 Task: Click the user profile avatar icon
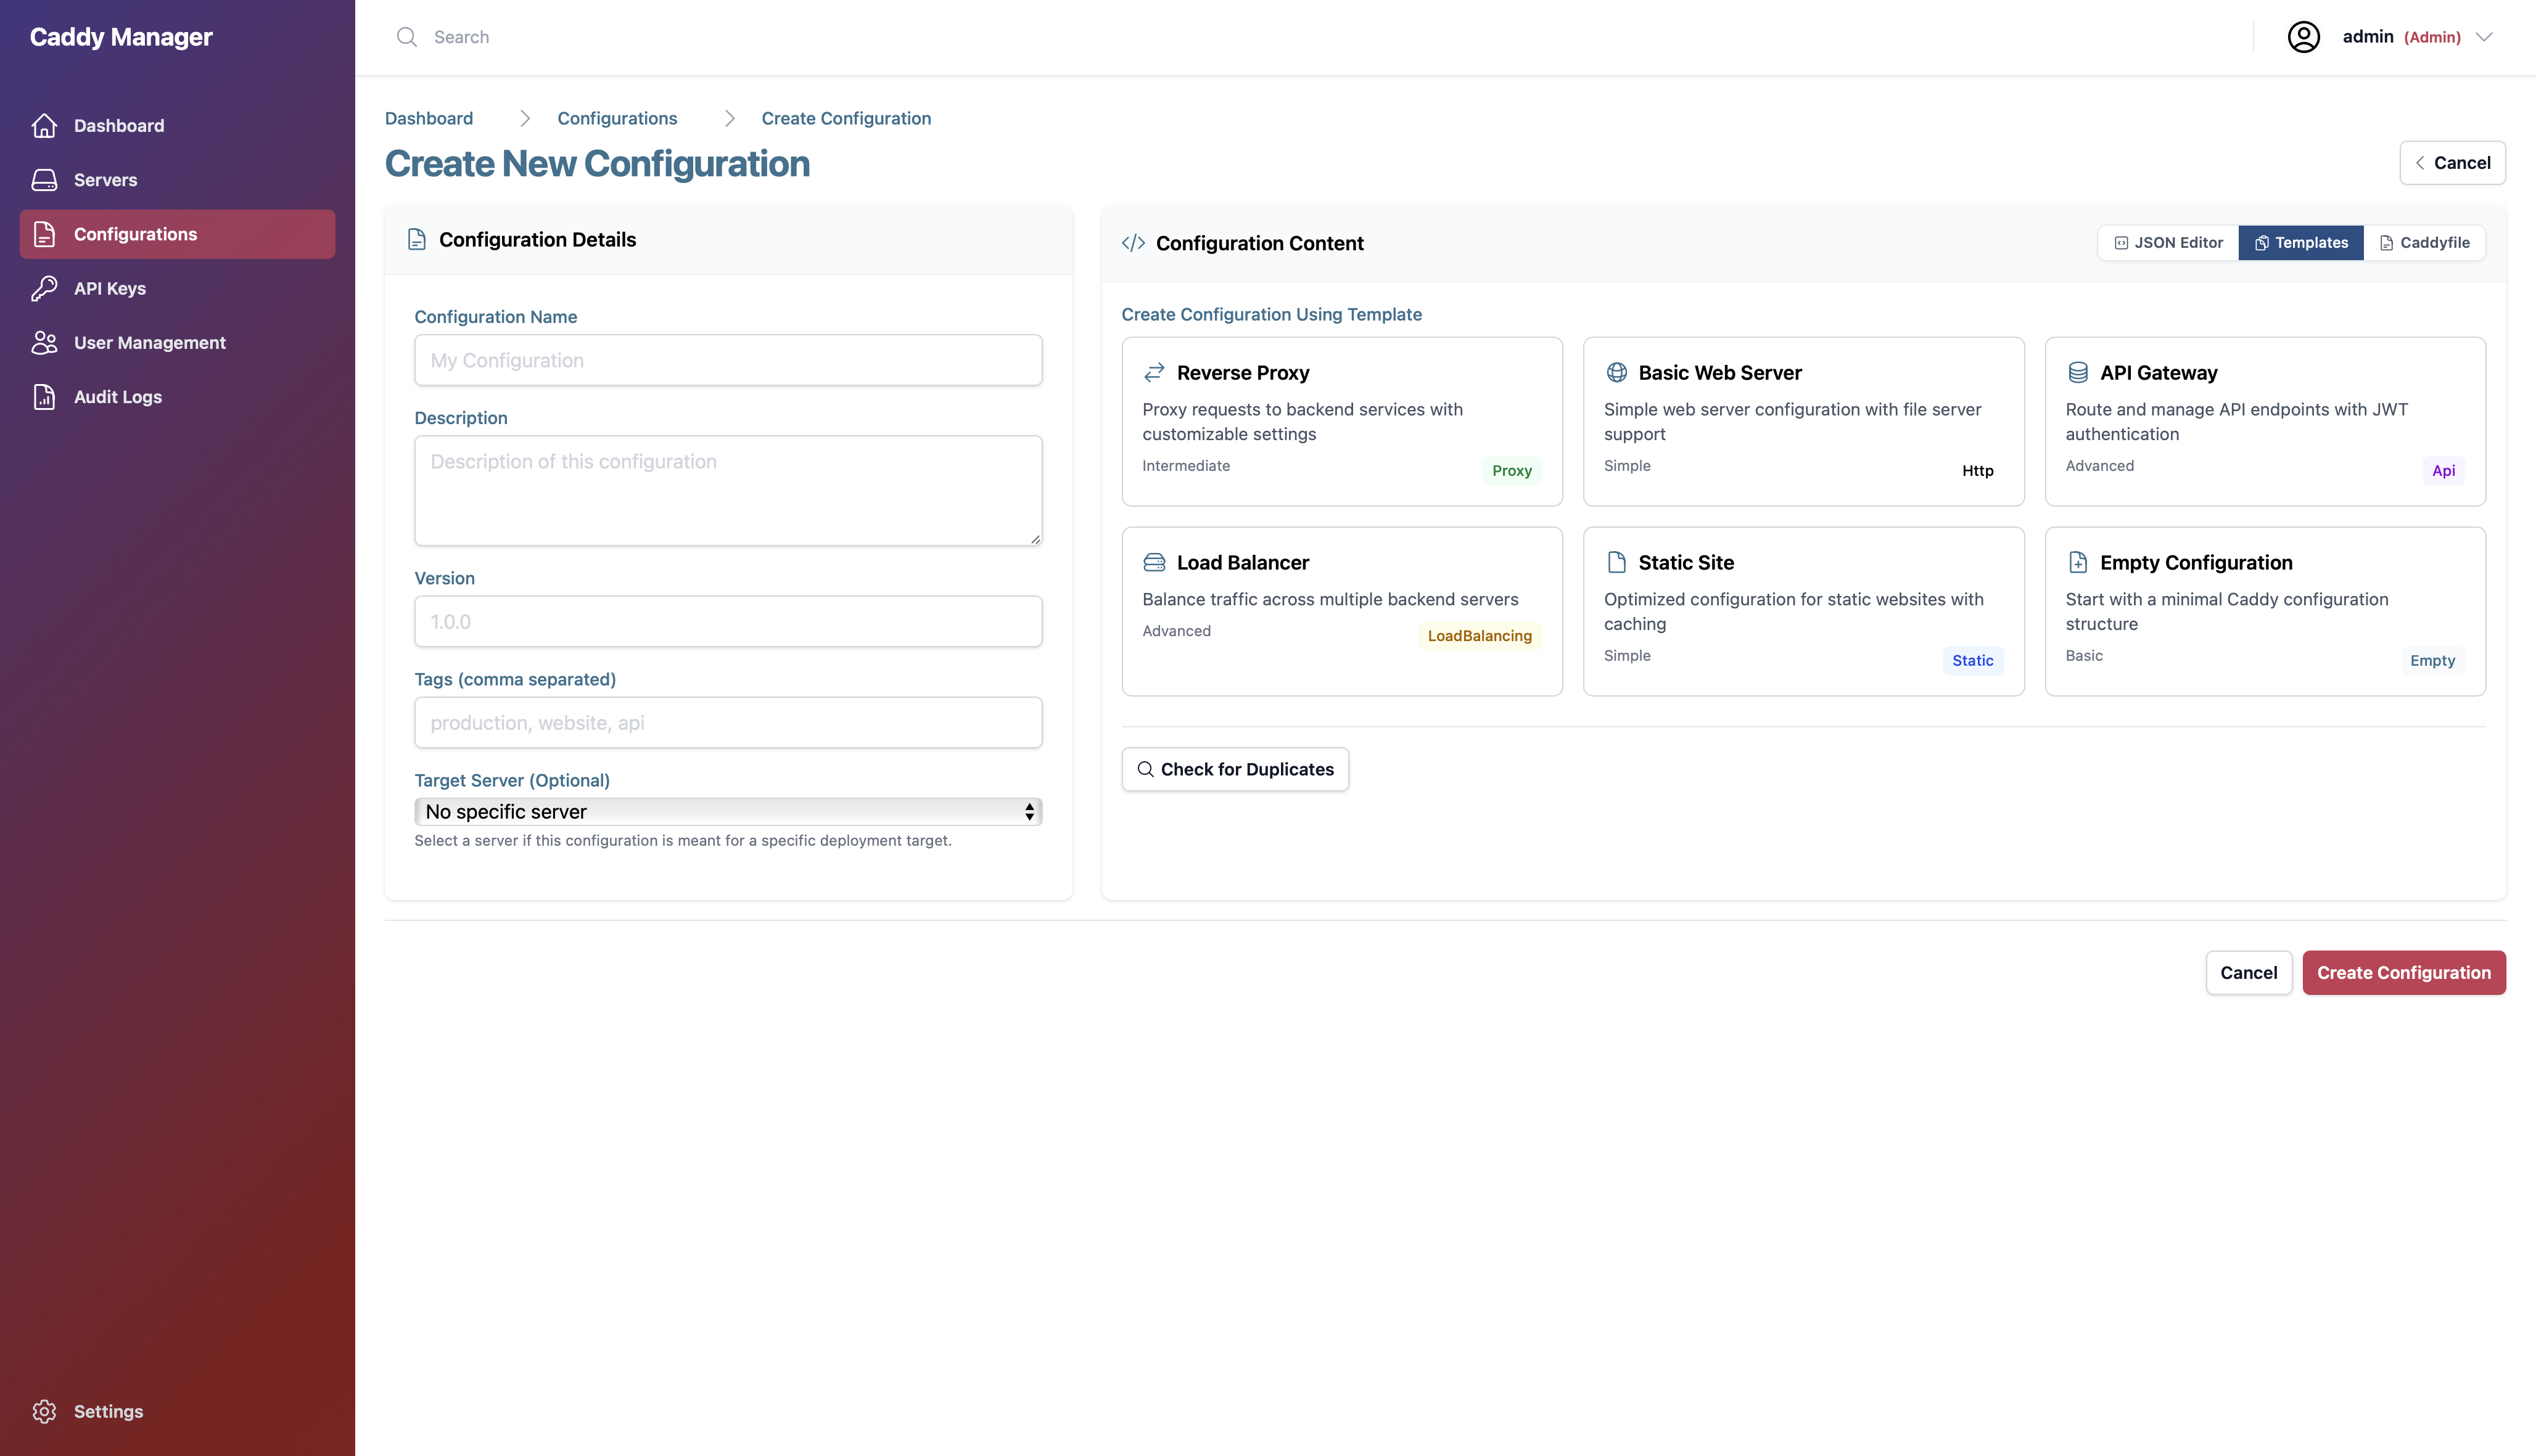coord(2304,36)
